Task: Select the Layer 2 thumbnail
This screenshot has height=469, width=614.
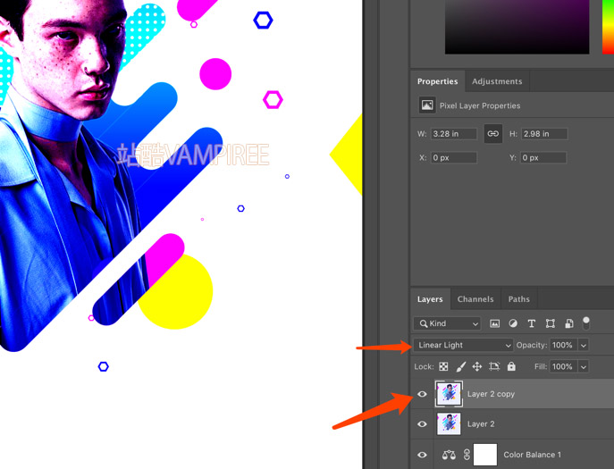Action: point(449,423)
